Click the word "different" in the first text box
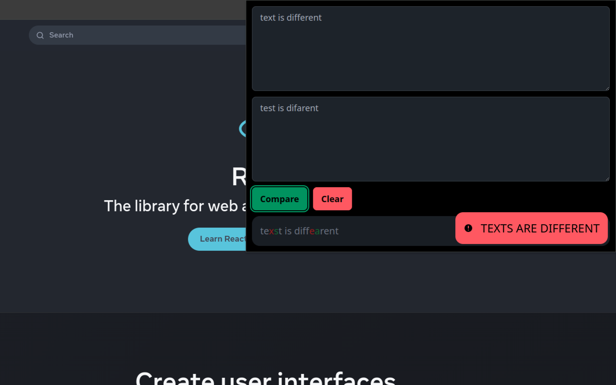This screenshot has height=385, width=616. click(304, 18)
